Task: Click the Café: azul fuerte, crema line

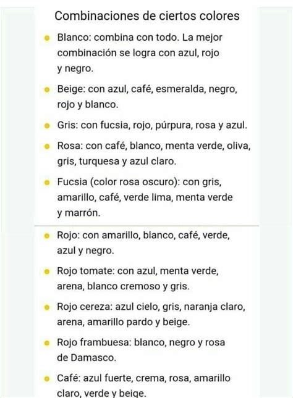Action: pos(143,378)
